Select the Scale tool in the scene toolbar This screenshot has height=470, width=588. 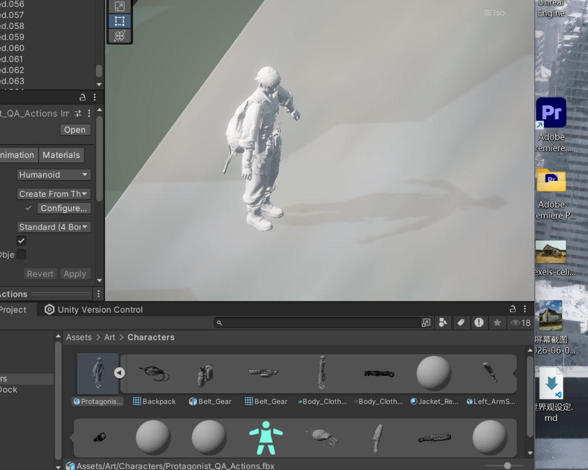pos(120,6)
